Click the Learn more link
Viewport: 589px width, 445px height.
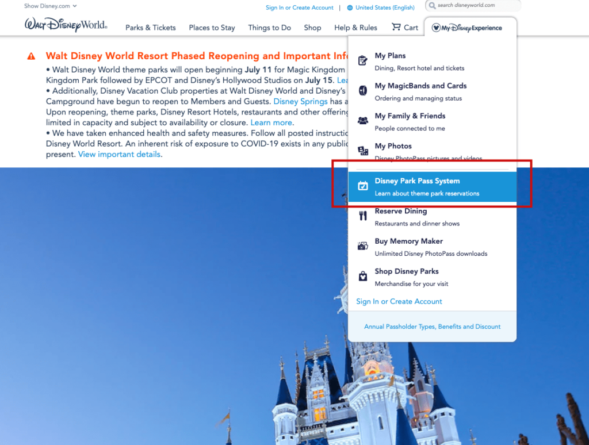click(271, 122)
